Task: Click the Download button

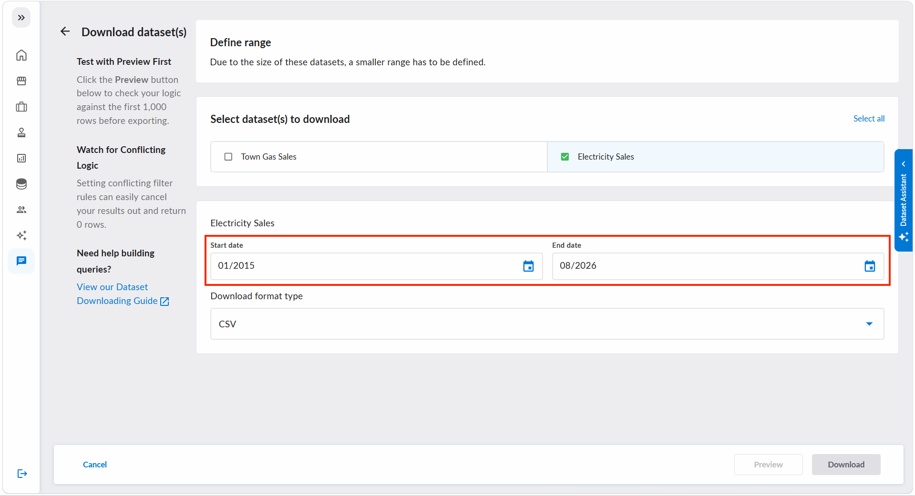Action: [846, 465]
